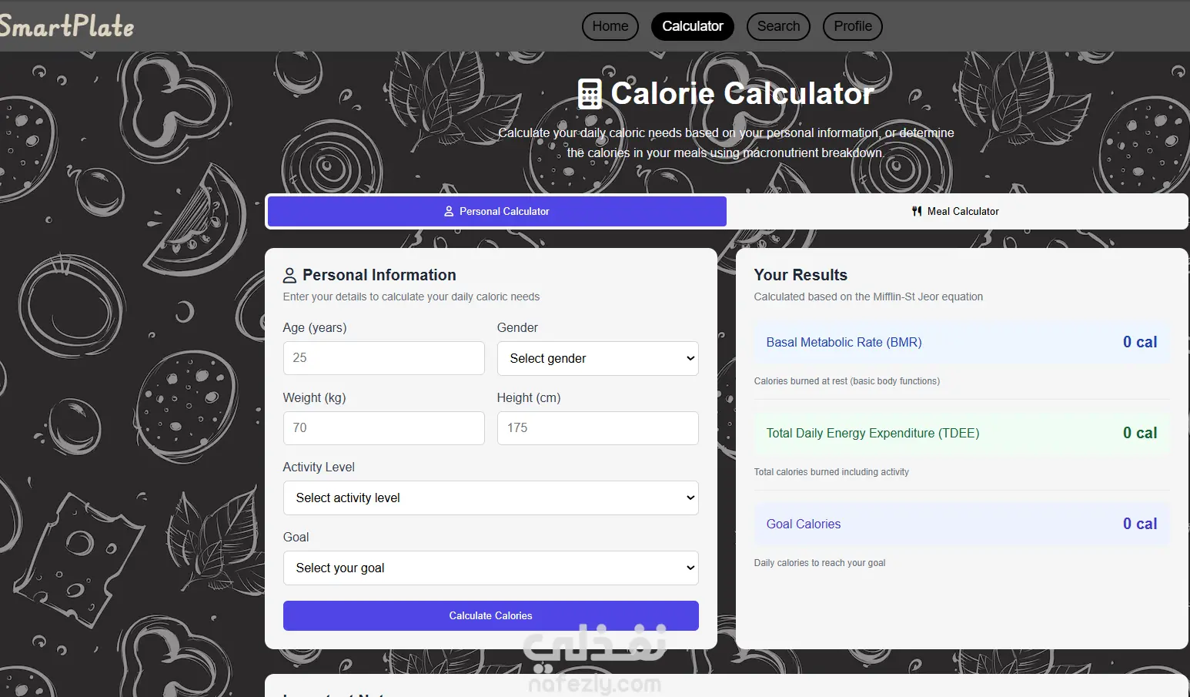This screenshot has width=1190, height=697.
Task: Click into the Weight (kg) field
Action: (383, 428)
